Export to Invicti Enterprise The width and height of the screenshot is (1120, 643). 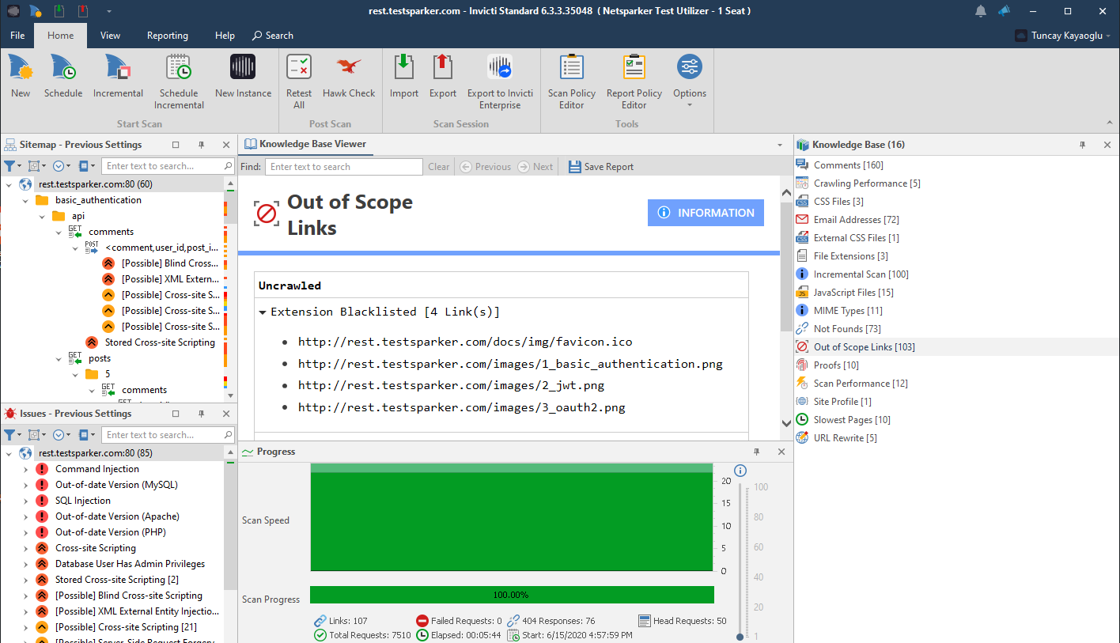point(500,82)
